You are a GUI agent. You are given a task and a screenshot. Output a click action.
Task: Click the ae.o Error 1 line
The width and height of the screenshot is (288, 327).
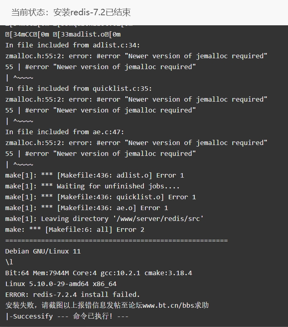click(86, 208)
